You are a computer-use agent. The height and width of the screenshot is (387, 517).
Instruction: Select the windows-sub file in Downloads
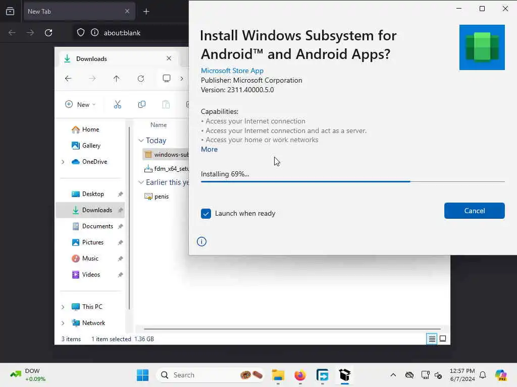(166, 154)
